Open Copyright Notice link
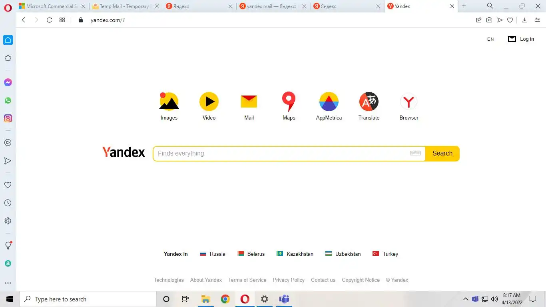 point(361,280)
